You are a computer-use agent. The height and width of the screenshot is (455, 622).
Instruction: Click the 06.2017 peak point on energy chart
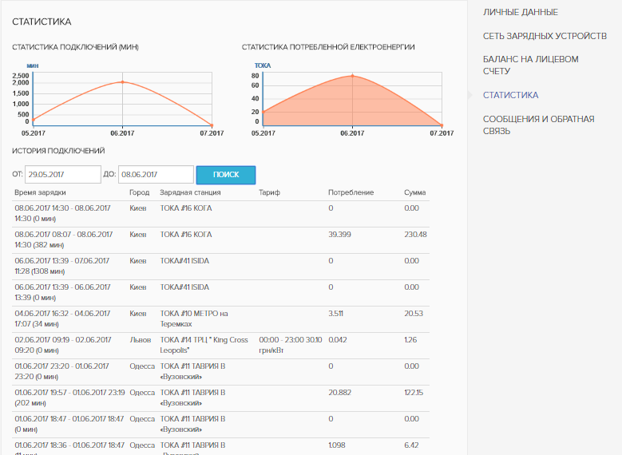(x=352, y=76)
